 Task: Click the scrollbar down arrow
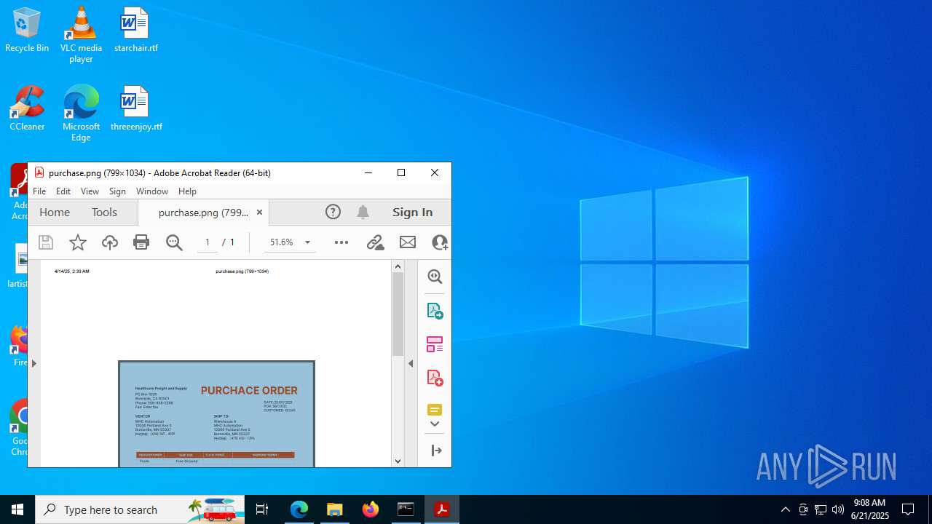[x=398, y=461]
